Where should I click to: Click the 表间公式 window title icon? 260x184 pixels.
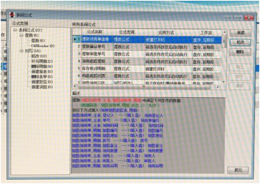click(x=12, y=15)
